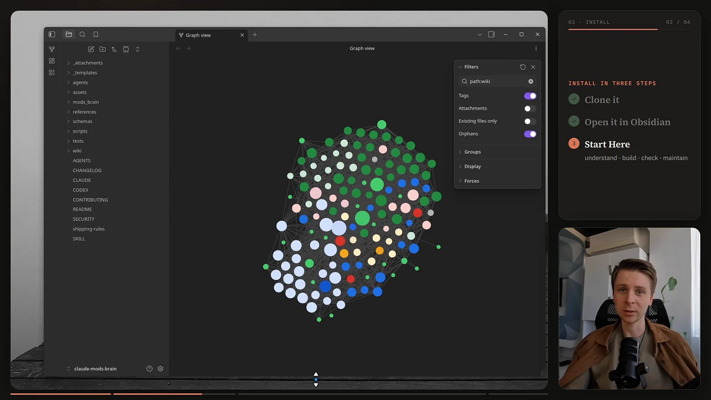Open the tab list dropdown arrow
This screenshot has width=711, height=400.
[x=479, y=35]
